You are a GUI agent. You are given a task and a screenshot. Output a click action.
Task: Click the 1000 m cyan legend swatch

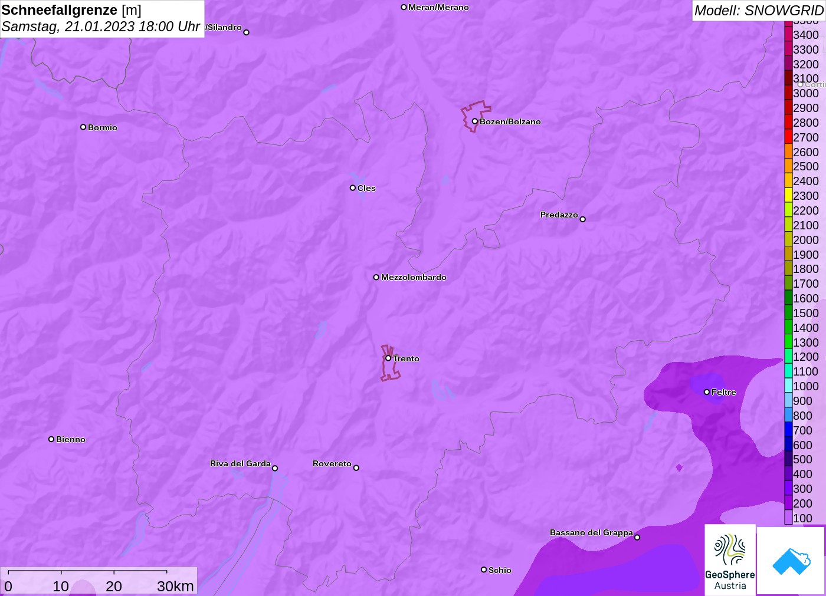coord(788,386)
